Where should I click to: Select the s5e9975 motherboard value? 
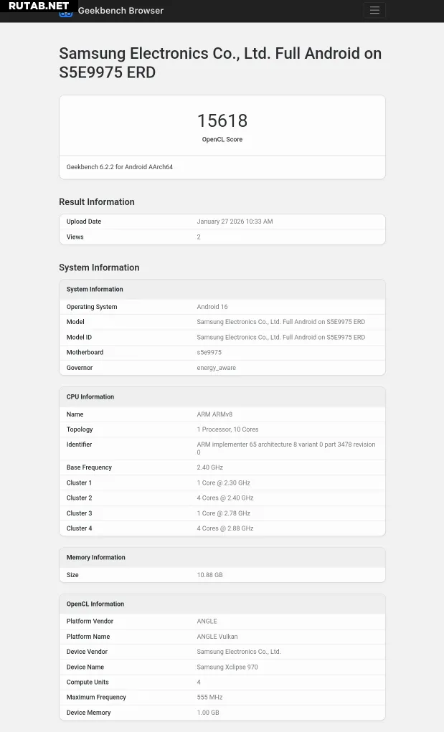coord(209,353)
